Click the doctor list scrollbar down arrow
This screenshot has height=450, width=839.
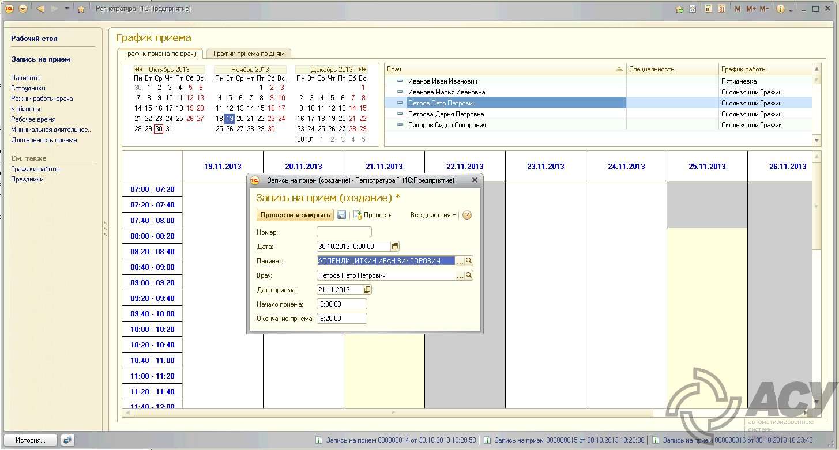click(x=817, y=141)
